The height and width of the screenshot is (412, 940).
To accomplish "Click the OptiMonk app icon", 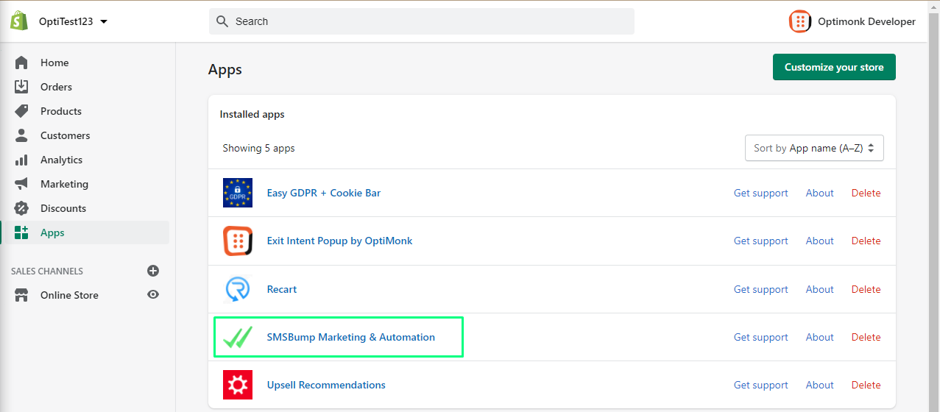I will (238, 241).
